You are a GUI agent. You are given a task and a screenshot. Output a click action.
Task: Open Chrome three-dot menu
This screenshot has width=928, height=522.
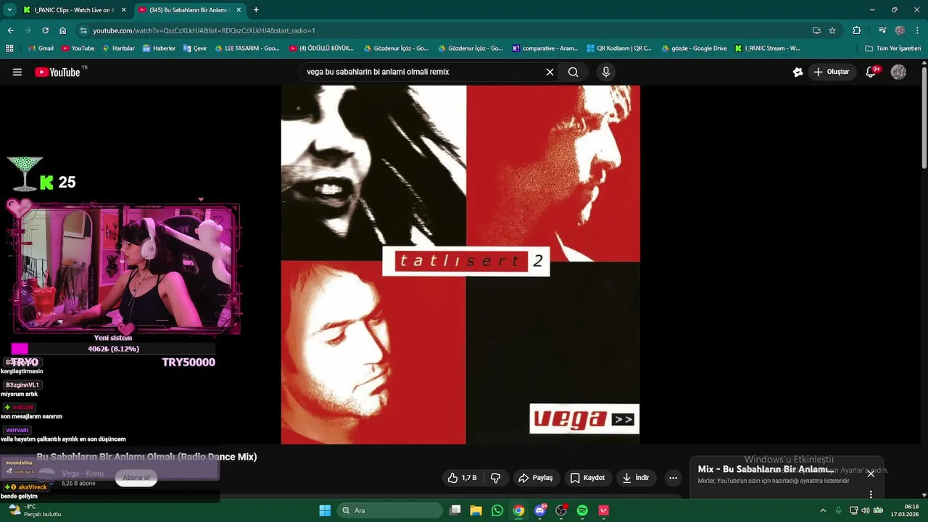(917, 30)
